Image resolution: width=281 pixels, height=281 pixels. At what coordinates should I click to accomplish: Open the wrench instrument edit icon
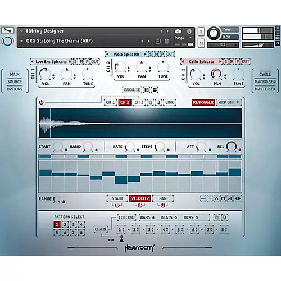7,30
